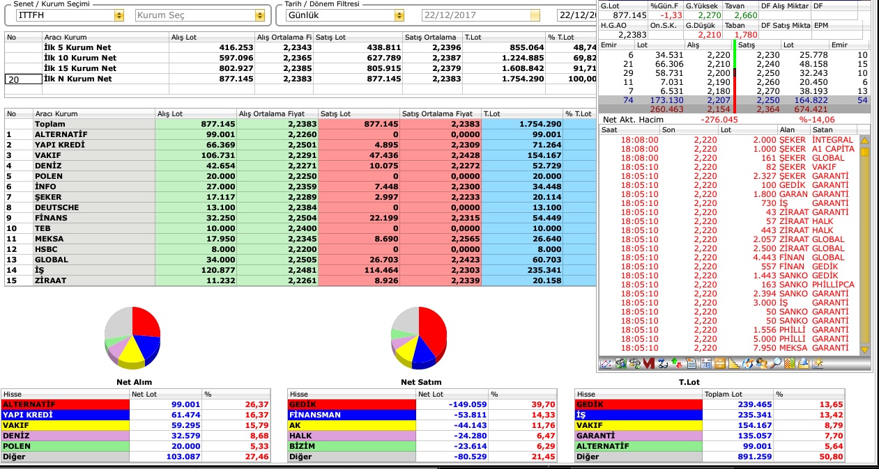
Task: Click the alarm bell toolbar icon
Action: tap(804, 363)
